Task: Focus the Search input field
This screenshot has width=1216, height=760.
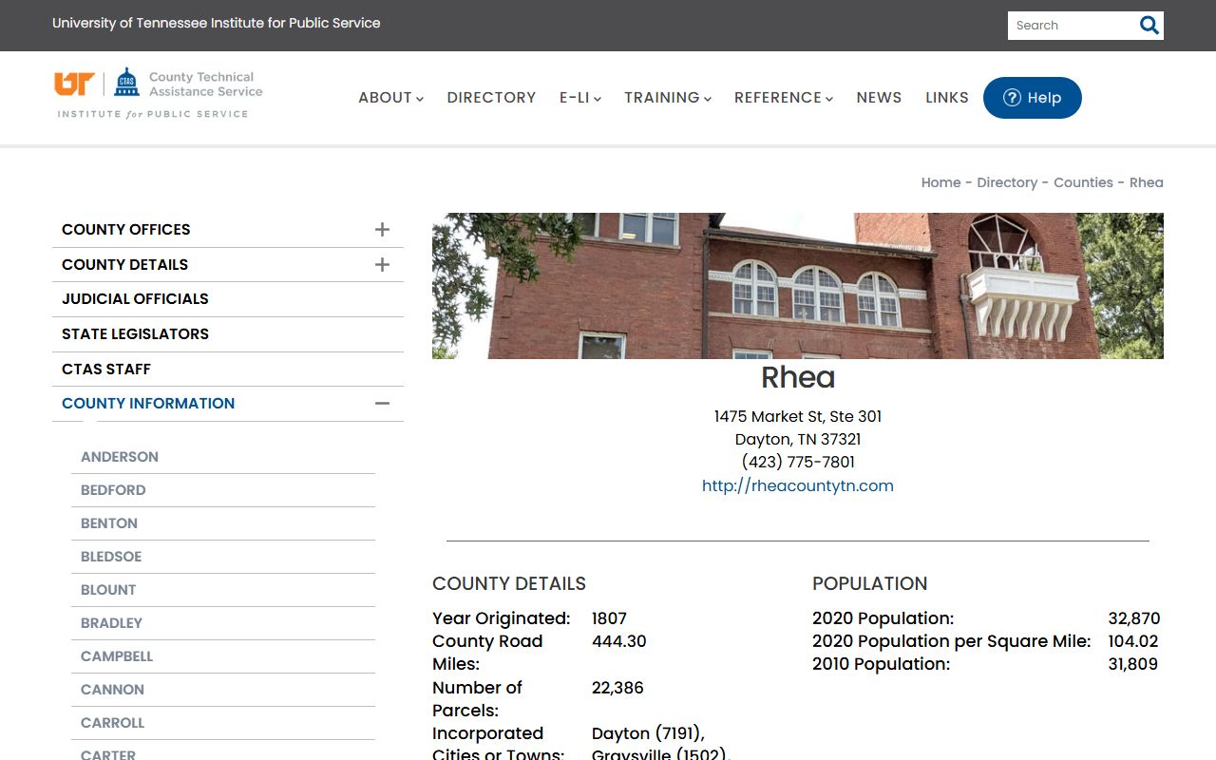Action: 1072,26
